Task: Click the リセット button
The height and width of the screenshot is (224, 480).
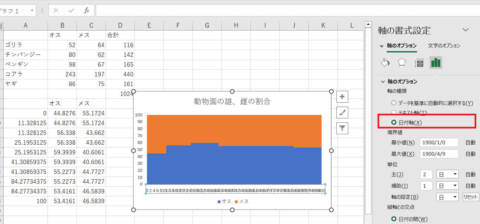Action: (471, 197)
